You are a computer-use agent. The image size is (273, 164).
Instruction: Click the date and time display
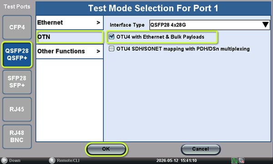[177, 160]
